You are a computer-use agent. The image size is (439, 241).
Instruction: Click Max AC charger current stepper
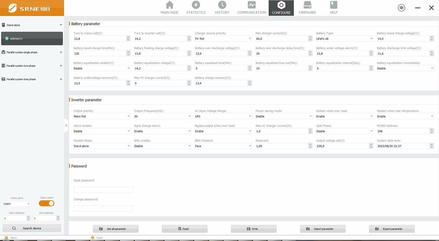coord(310,131)
